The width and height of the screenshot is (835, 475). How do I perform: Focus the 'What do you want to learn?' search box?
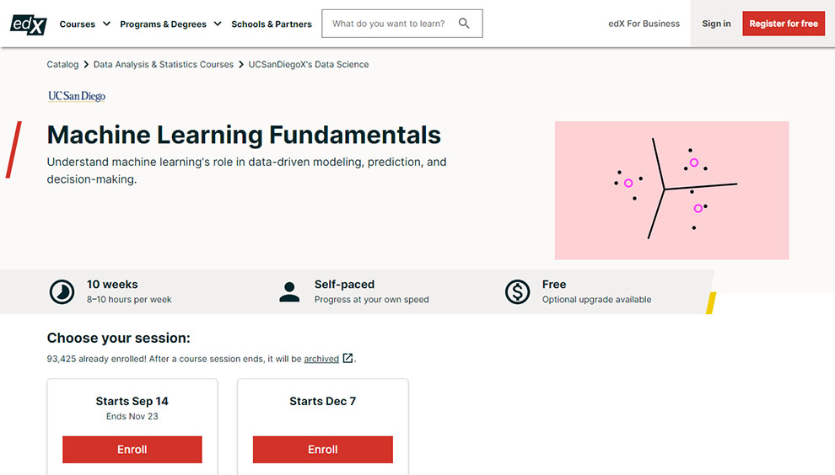coord(402,24)
